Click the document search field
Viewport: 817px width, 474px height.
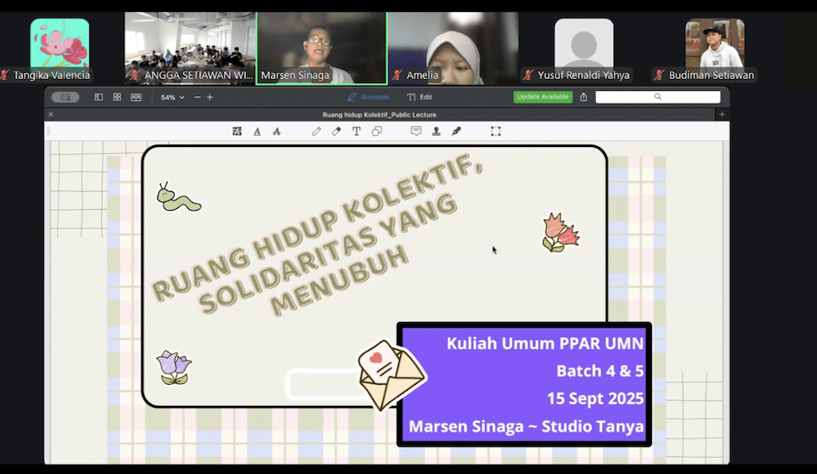click(x=657, y=98)
